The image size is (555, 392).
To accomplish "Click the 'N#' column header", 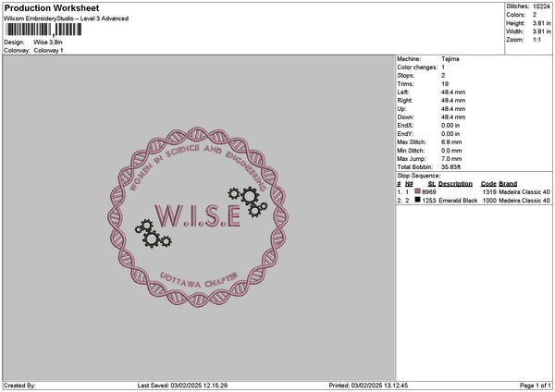I will [409, 184].
